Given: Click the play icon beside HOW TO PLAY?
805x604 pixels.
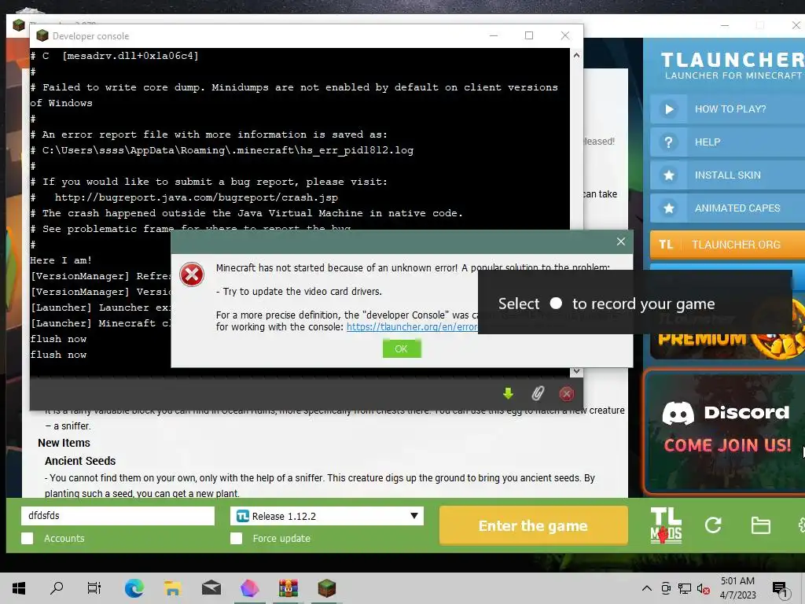Looking at the screenshot, I should (669, 109).
